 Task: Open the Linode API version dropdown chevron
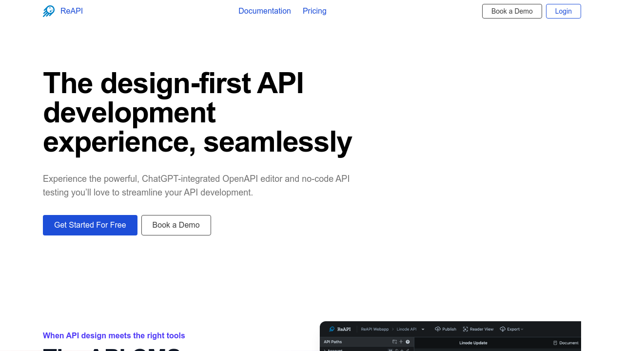coord(423,329)
